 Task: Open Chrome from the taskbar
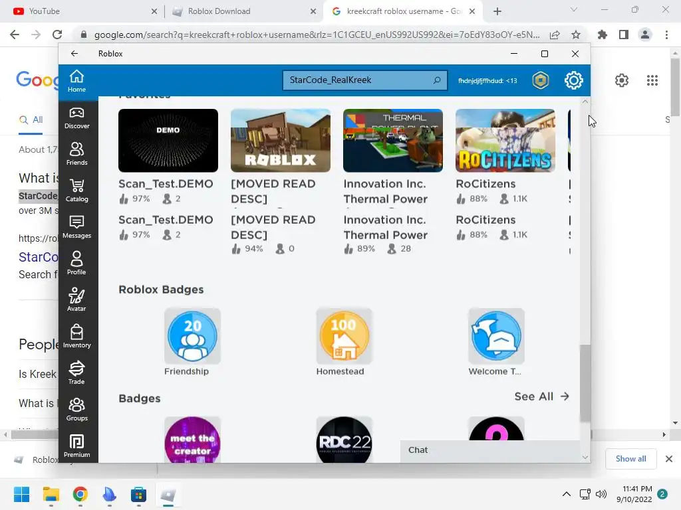(x=80, y=494)
